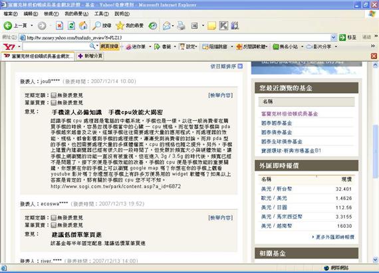Click the first post's 定期定額 rating box

pos(53,95)
